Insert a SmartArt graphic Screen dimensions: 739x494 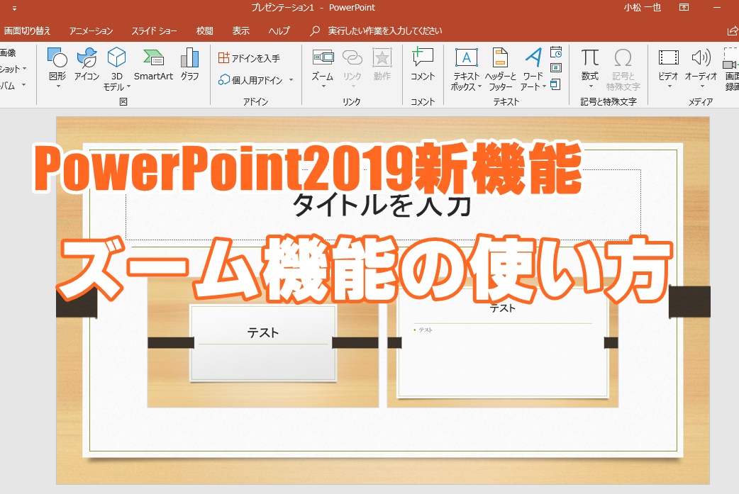pyautogui.click(x=154, y=64)
